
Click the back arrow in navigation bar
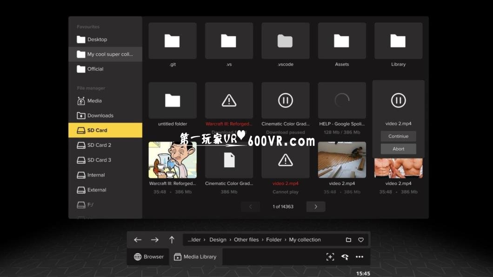138,240
